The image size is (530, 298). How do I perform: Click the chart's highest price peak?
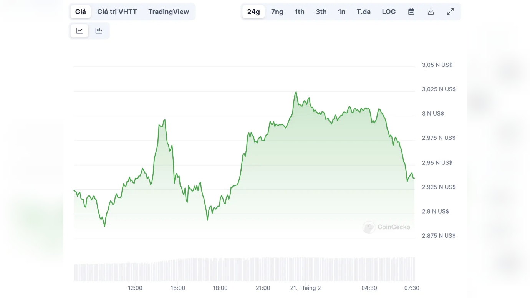[x=296, y=92]
